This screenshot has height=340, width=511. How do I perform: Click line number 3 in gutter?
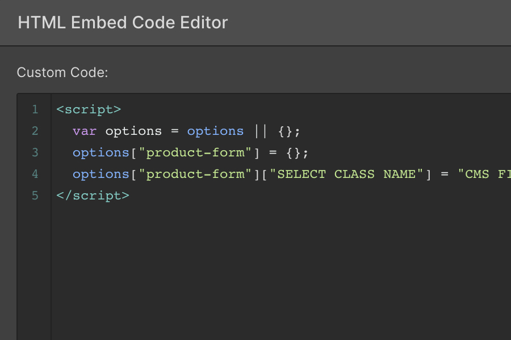tap(35, 152)
